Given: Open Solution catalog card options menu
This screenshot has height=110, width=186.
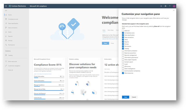Looking at the screenshot, I should [x=99, y=59].
